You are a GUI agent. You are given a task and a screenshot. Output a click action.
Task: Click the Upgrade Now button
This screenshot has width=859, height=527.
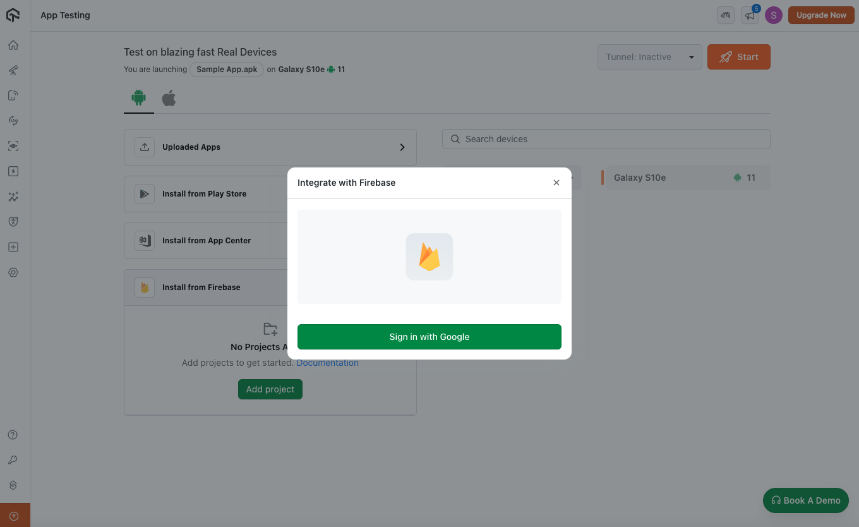(x=820, y=15)
